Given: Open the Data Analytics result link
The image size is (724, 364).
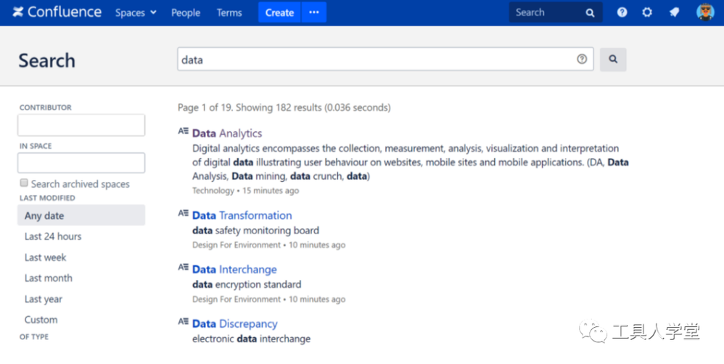Looking at the screenshot, I should [227, 133].
